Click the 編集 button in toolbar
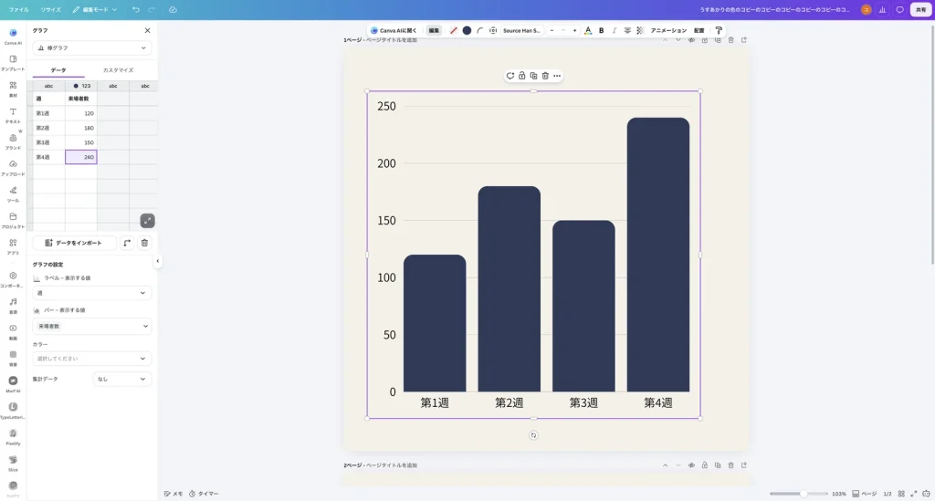This screenshot has width=935, height=501. [x=434, y=30]
